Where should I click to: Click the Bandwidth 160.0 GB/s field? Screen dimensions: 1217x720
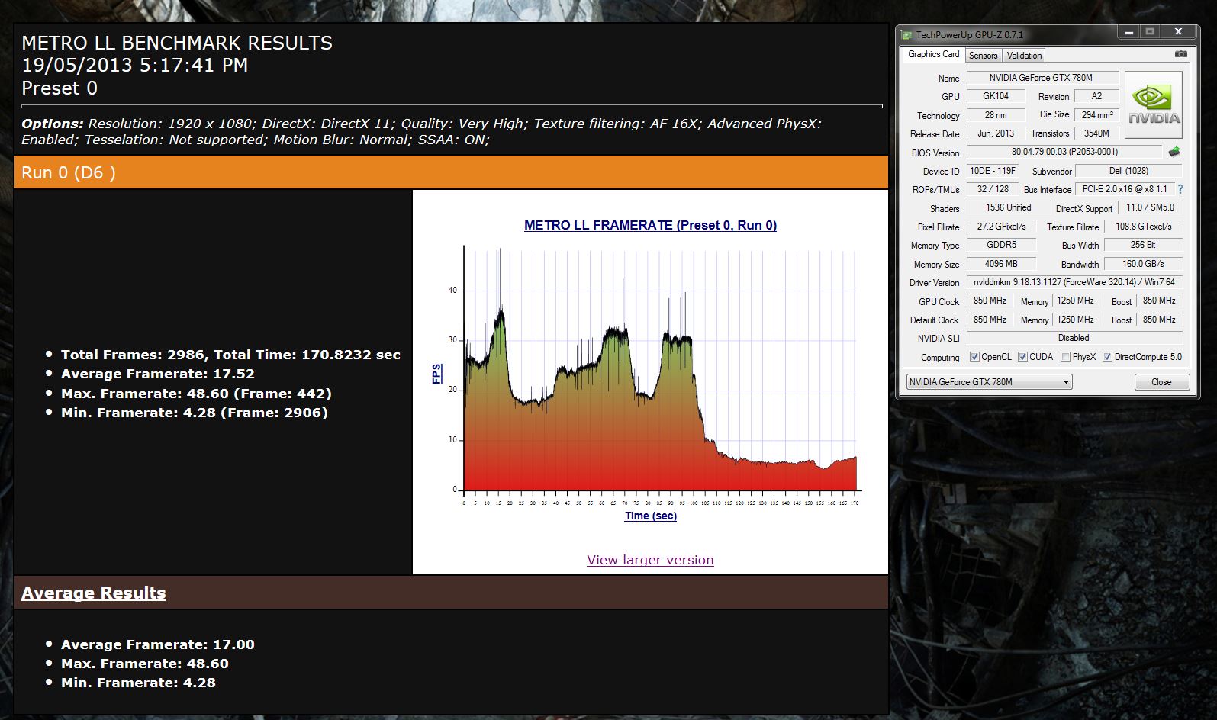(x=1143, y=264)
